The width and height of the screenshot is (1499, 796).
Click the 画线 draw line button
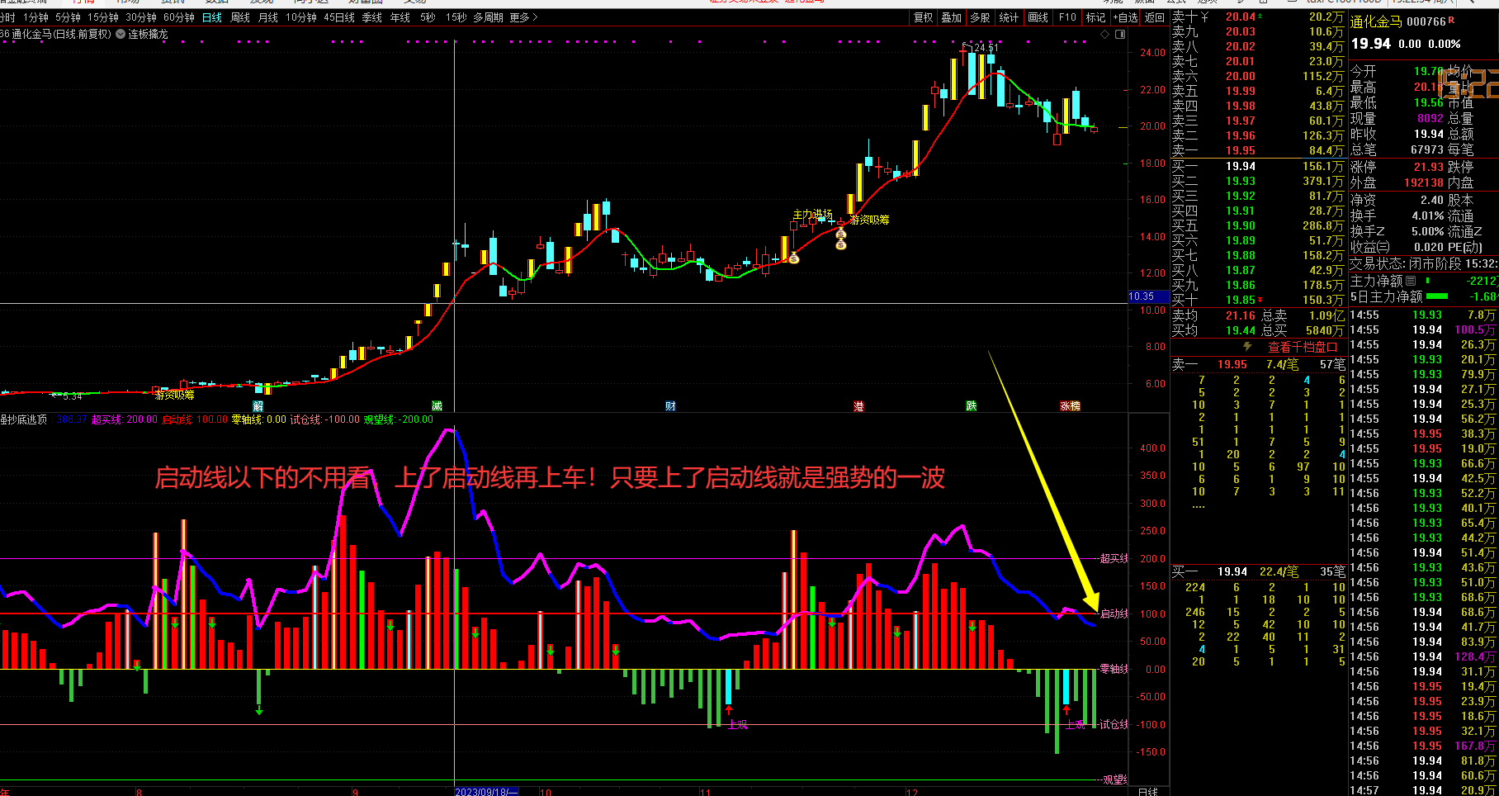pyautogui.click(x=1038, y=17)
